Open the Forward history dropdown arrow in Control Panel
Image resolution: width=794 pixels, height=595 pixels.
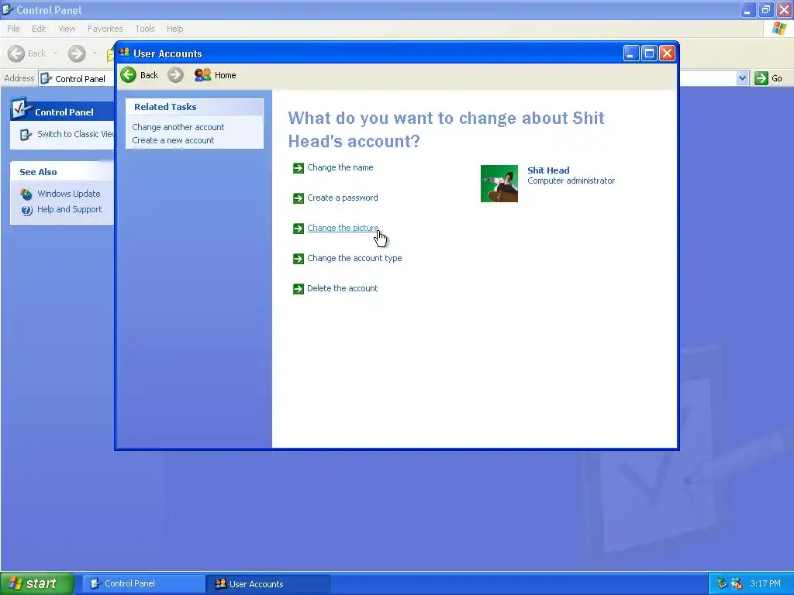pyautogui.click(x=95, y=53)
